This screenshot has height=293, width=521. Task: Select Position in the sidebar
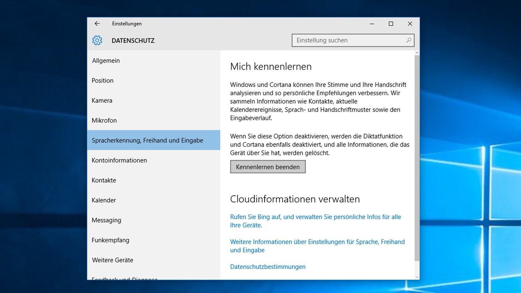click(153, 80)
